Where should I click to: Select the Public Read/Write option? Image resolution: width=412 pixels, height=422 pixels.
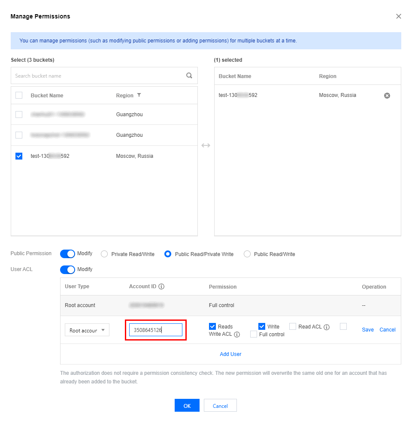pyautogui.click(x=247, y=254)
